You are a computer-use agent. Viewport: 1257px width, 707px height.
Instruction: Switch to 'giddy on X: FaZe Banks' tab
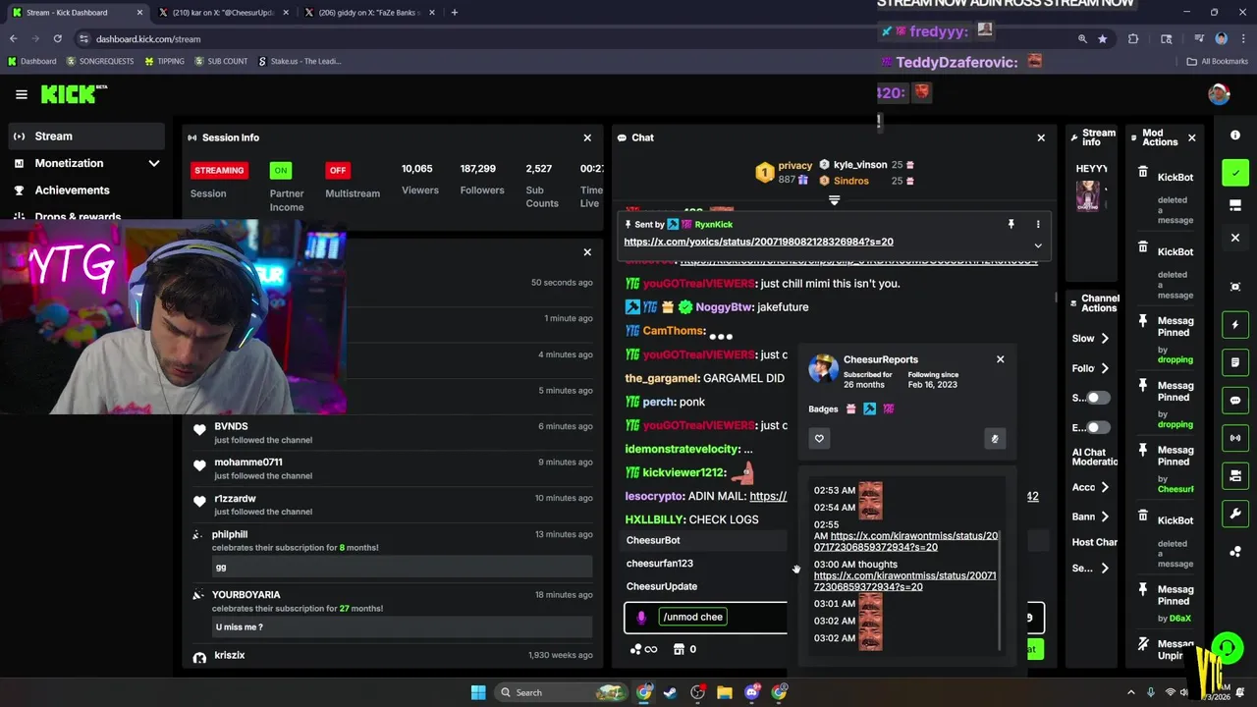[x=368, y=13]
